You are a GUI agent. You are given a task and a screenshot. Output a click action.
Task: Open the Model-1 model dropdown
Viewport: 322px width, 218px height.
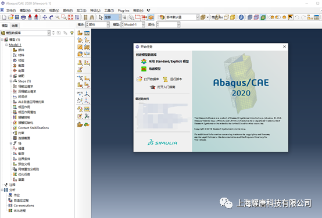(x=133, y=24)
